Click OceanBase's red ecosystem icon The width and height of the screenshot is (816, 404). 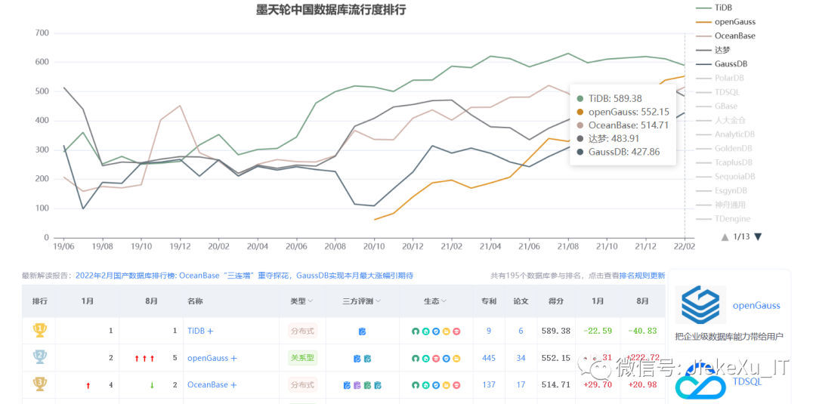(456, 385)
